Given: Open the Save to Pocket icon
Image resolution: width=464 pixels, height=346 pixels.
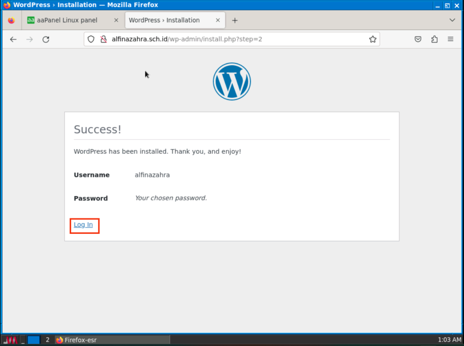Looking at the screenshot, I should tap(418, 39).
